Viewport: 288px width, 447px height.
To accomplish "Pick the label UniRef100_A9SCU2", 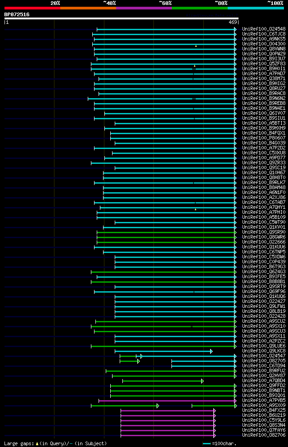I will coord(264,321).
